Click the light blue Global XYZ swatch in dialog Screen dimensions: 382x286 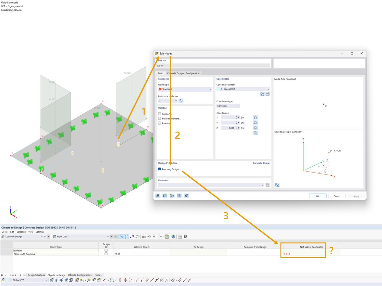(218, 89)
